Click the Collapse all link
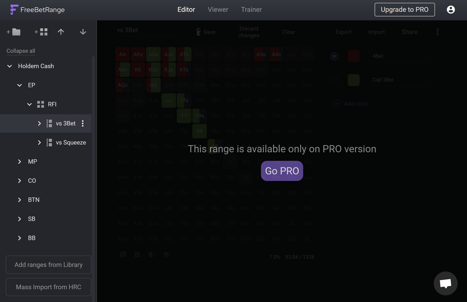467x302 pixels. (x=21, y=51)
